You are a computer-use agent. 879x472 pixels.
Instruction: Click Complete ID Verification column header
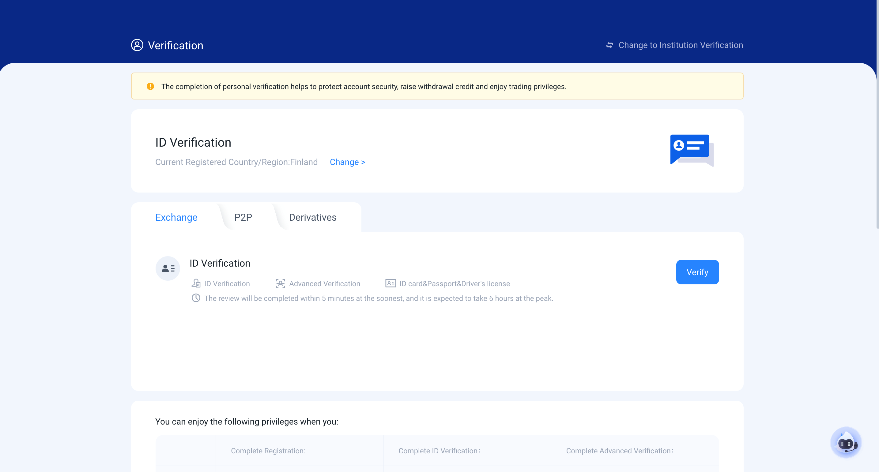pyautogui.click(x=439, y=451)
